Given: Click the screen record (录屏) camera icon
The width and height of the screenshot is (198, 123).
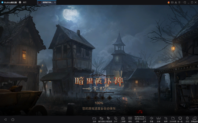Looking at the screenshot, I should [94, 119].
